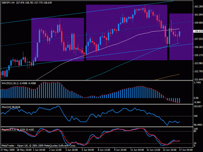The image size is (203, 152).
Task: Click the 156.365 price scale label
Action: (198, 47)
